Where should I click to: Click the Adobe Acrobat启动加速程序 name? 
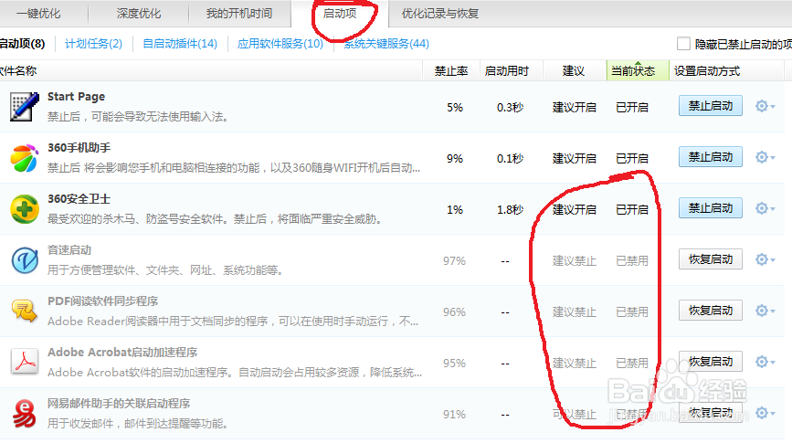click(122, 352)
